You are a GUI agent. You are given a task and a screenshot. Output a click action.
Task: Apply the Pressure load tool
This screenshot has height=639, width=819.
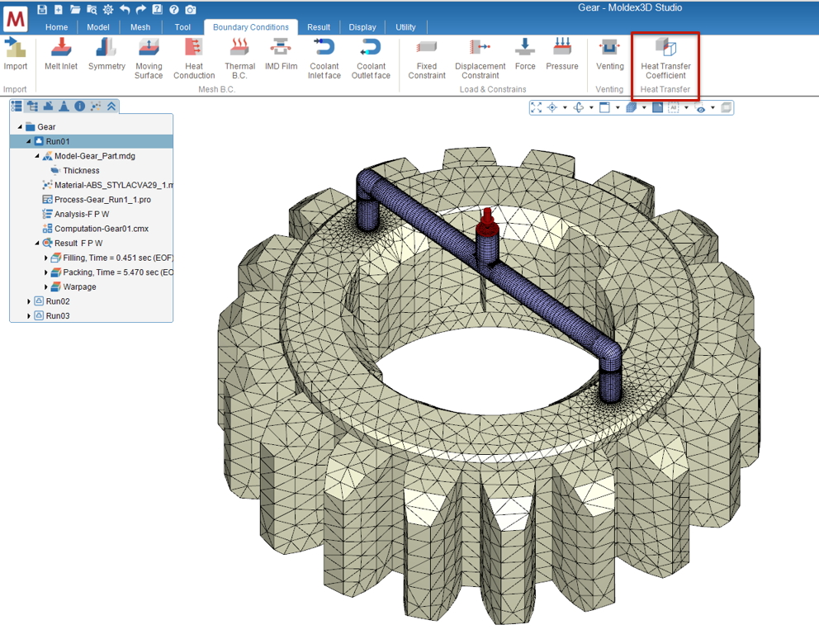tap(562, 54)
